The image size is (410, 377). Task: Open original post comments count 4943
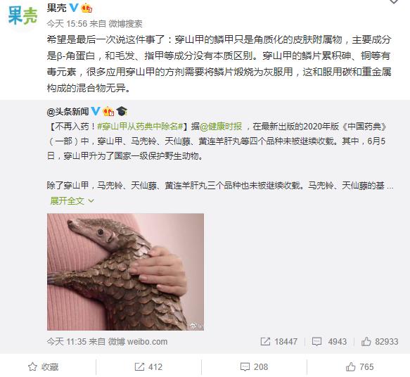click(x=329, y=341)
